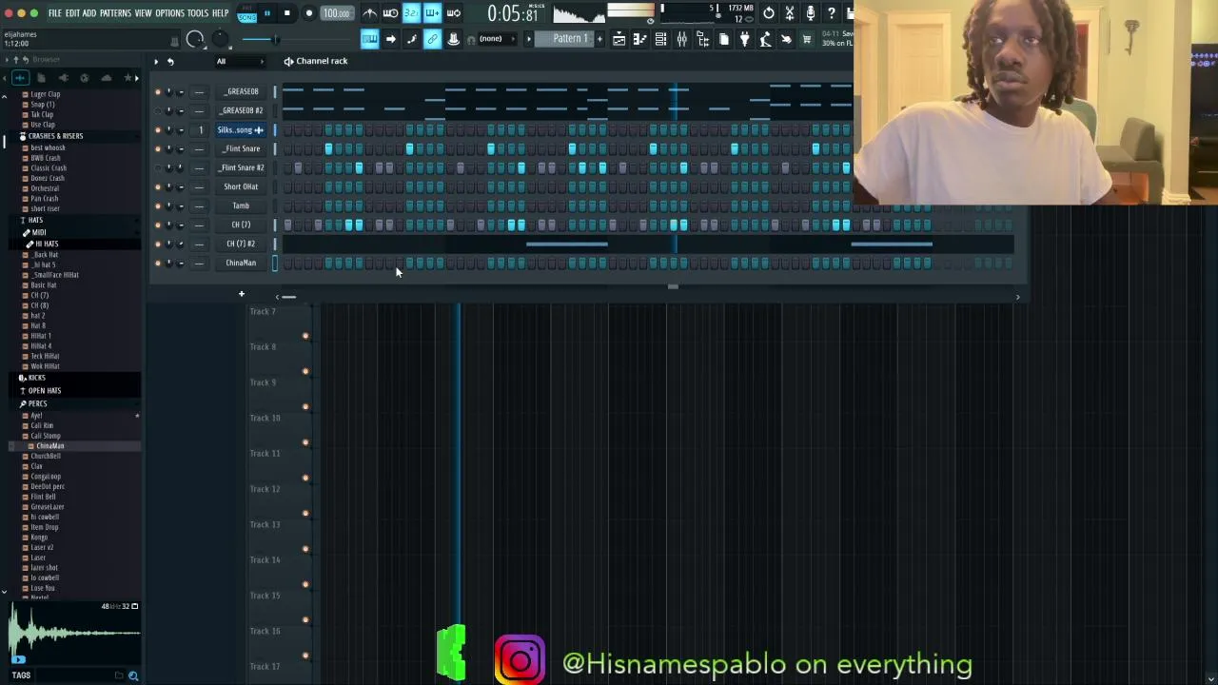Select the CH (7) #2 channel button
The width and height of the screenshot is (1218, 685).
(241, 244)
